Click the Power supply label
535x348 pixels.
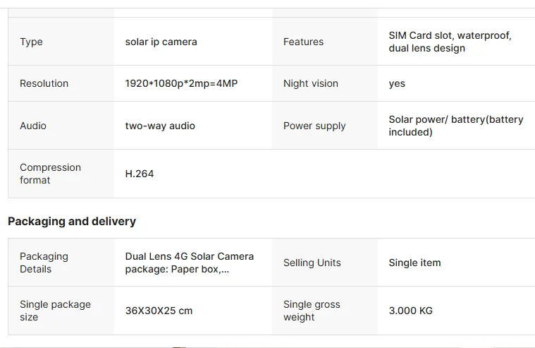click(x=314, y=126)
